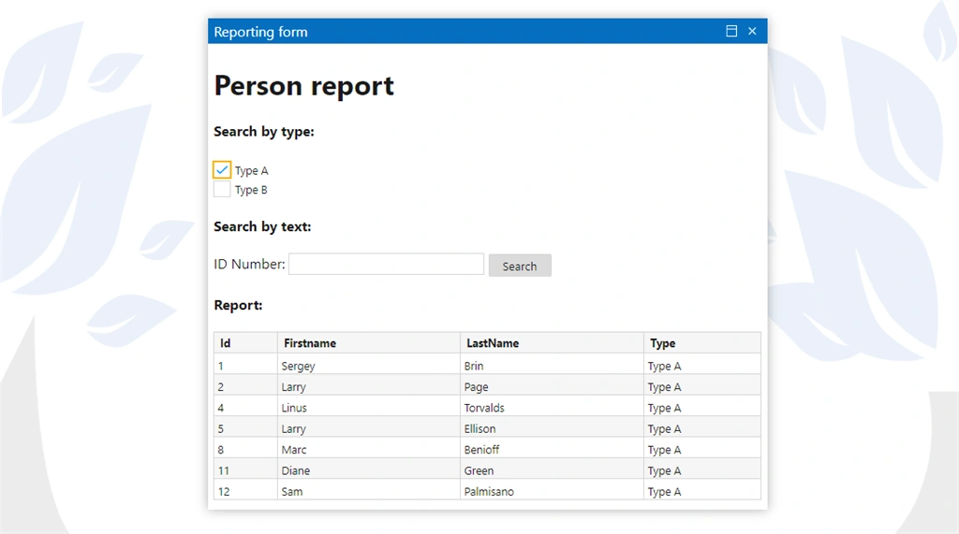Click Id cell with value 4

click(x=246, y=408)
